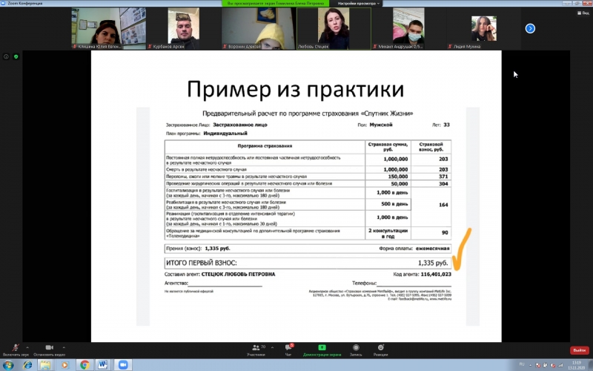Screen dimensions: 593x371
Task: Switch layout with the Вид button
Action: (583, 13)
